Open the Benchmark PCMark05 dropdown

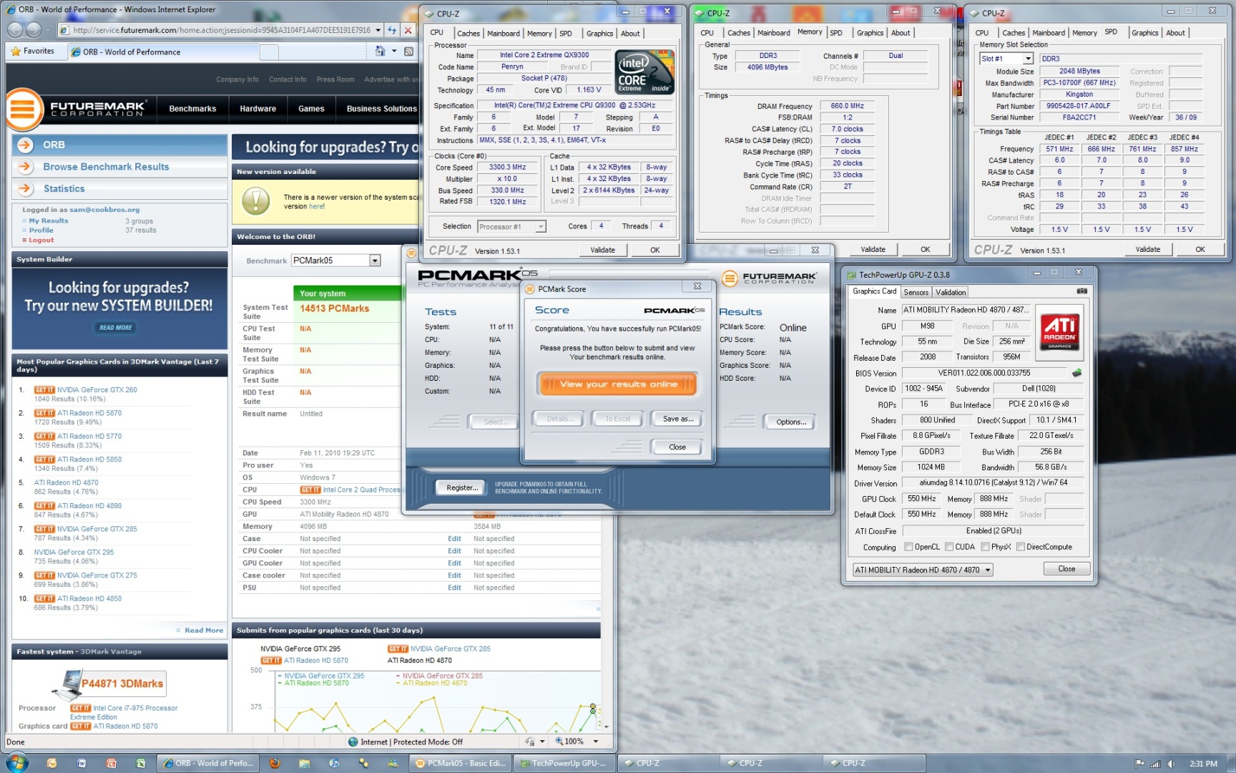pyautogui.click(x=375, y=261)
